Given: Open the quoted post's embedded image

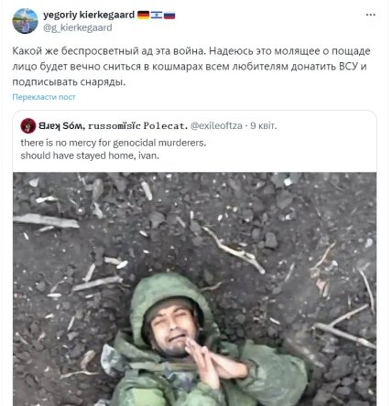Looking at the screenshot, I should [x=194, y=289].
